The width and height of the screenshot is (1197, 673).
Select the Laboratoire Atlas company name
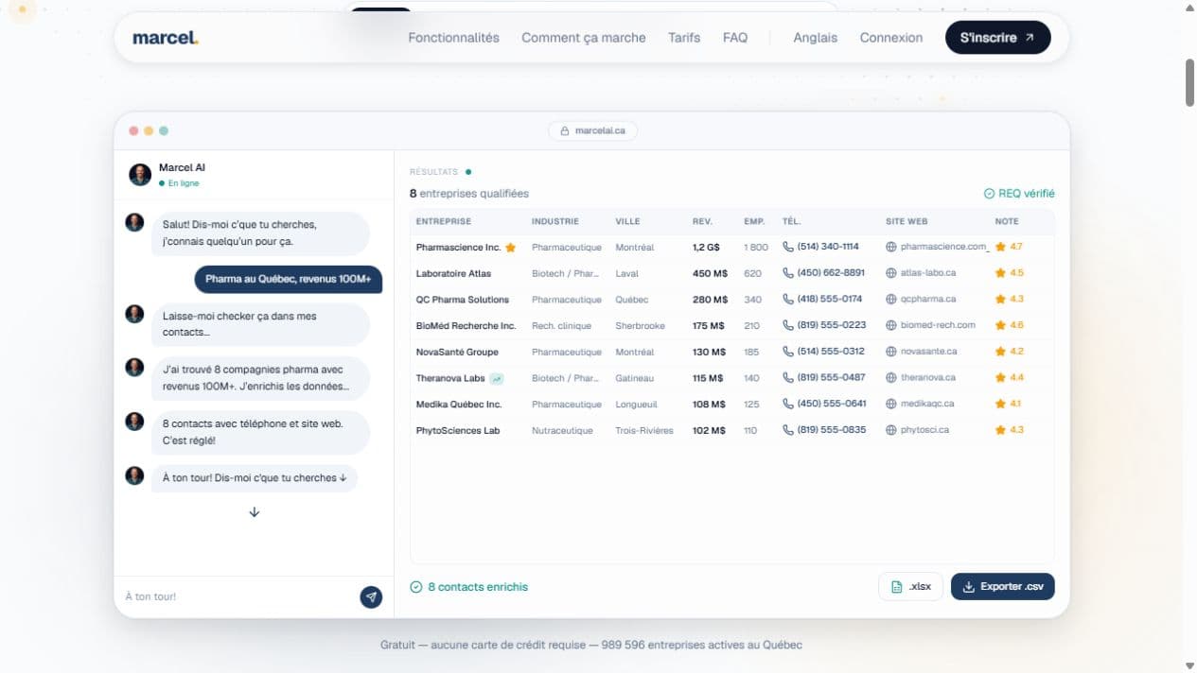[x=454, y=274]
